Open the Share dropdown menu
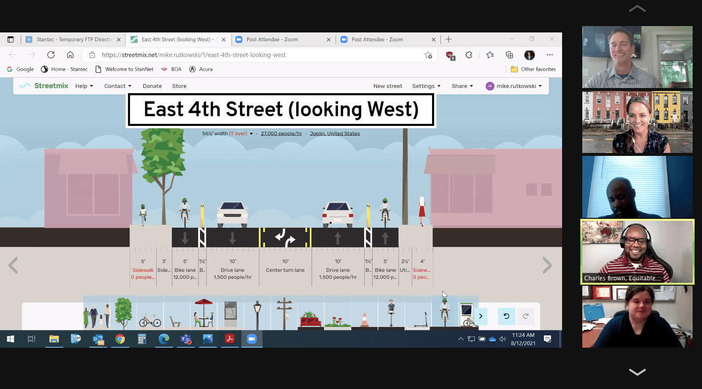702x389 pixels. pyautogui.click(x=462, y=86)
